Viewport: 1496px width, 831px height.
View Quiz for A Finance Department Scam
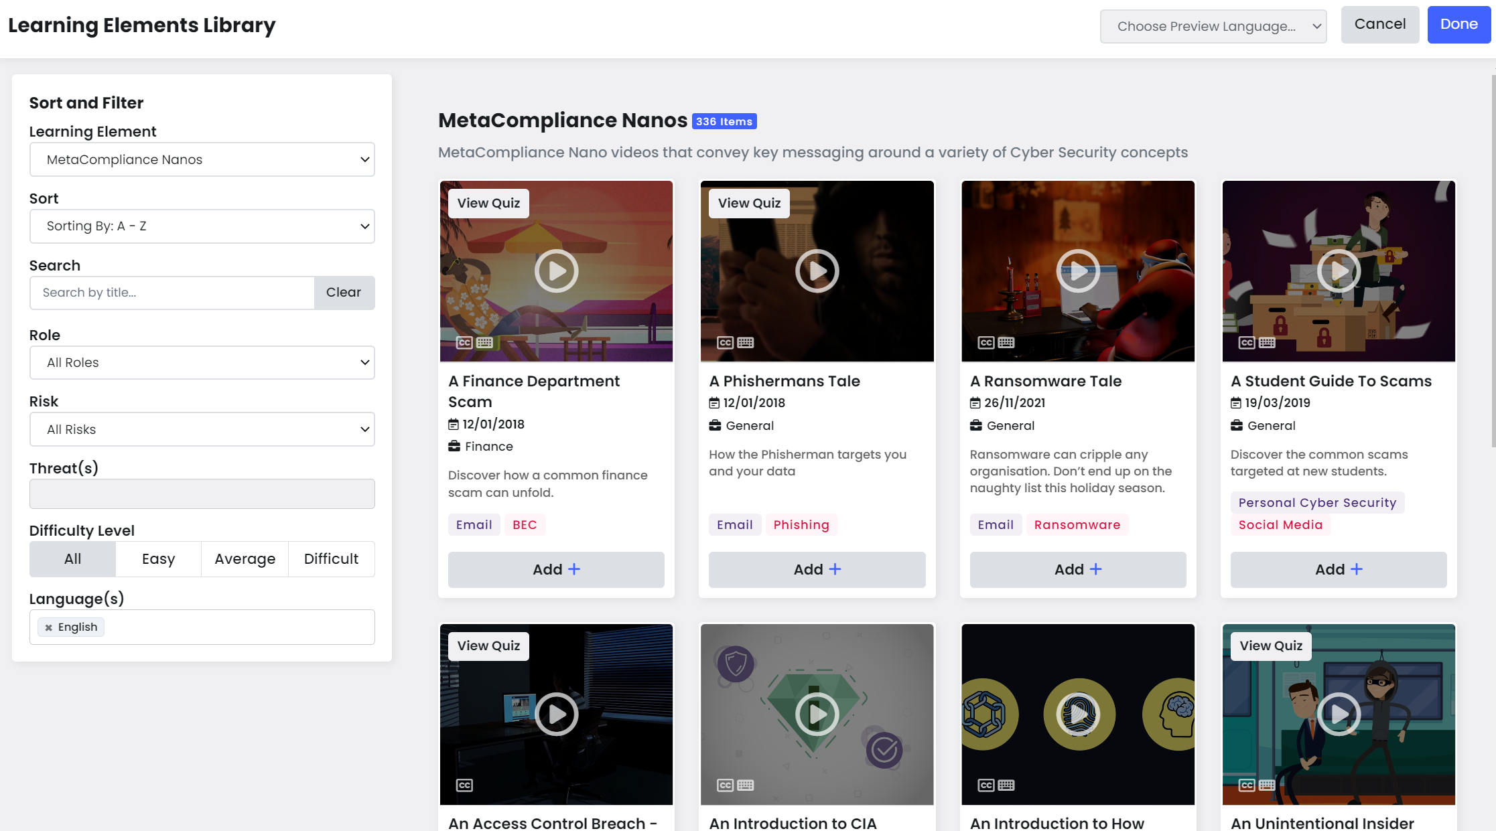click(x=488, y=204)
